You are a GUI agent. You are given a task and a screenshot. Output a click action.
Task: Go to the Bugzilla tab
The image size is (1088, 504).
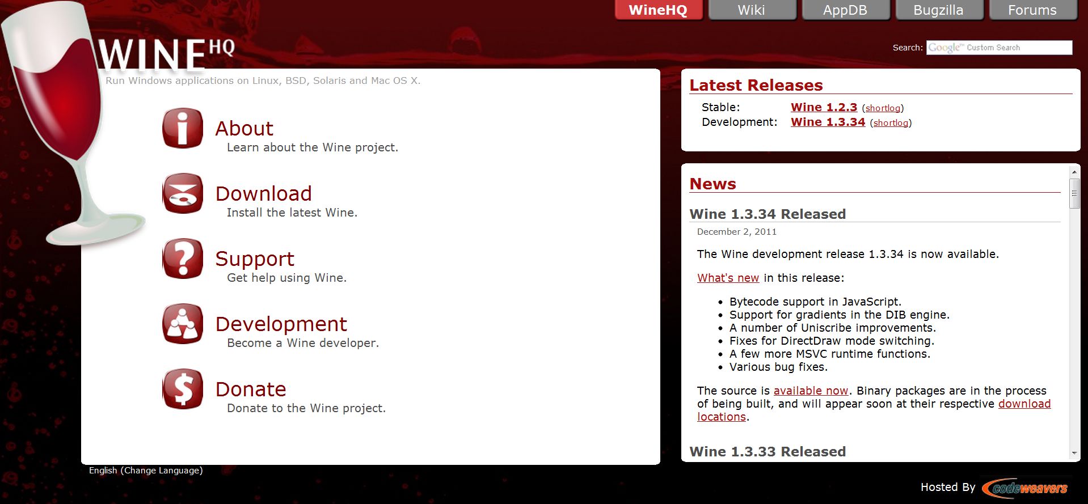pos(938,10)
